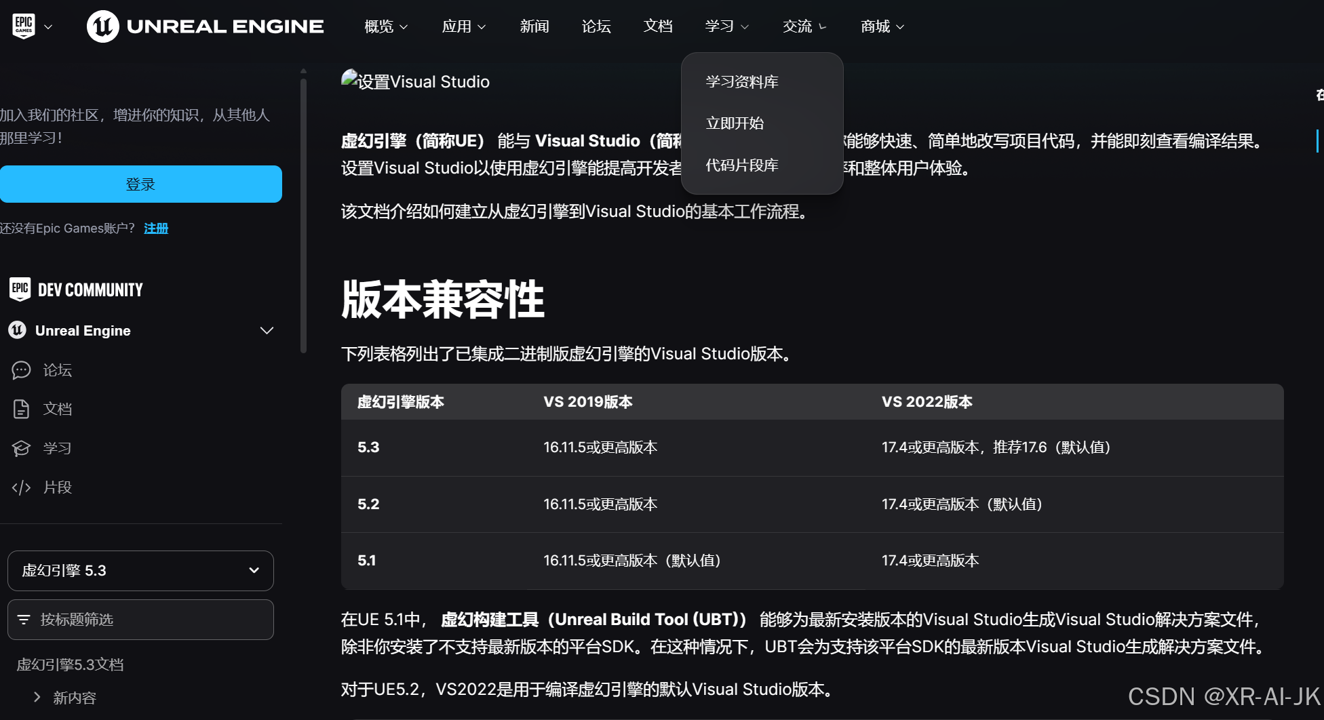Select the 5.2 version table cell

[368, 504]
